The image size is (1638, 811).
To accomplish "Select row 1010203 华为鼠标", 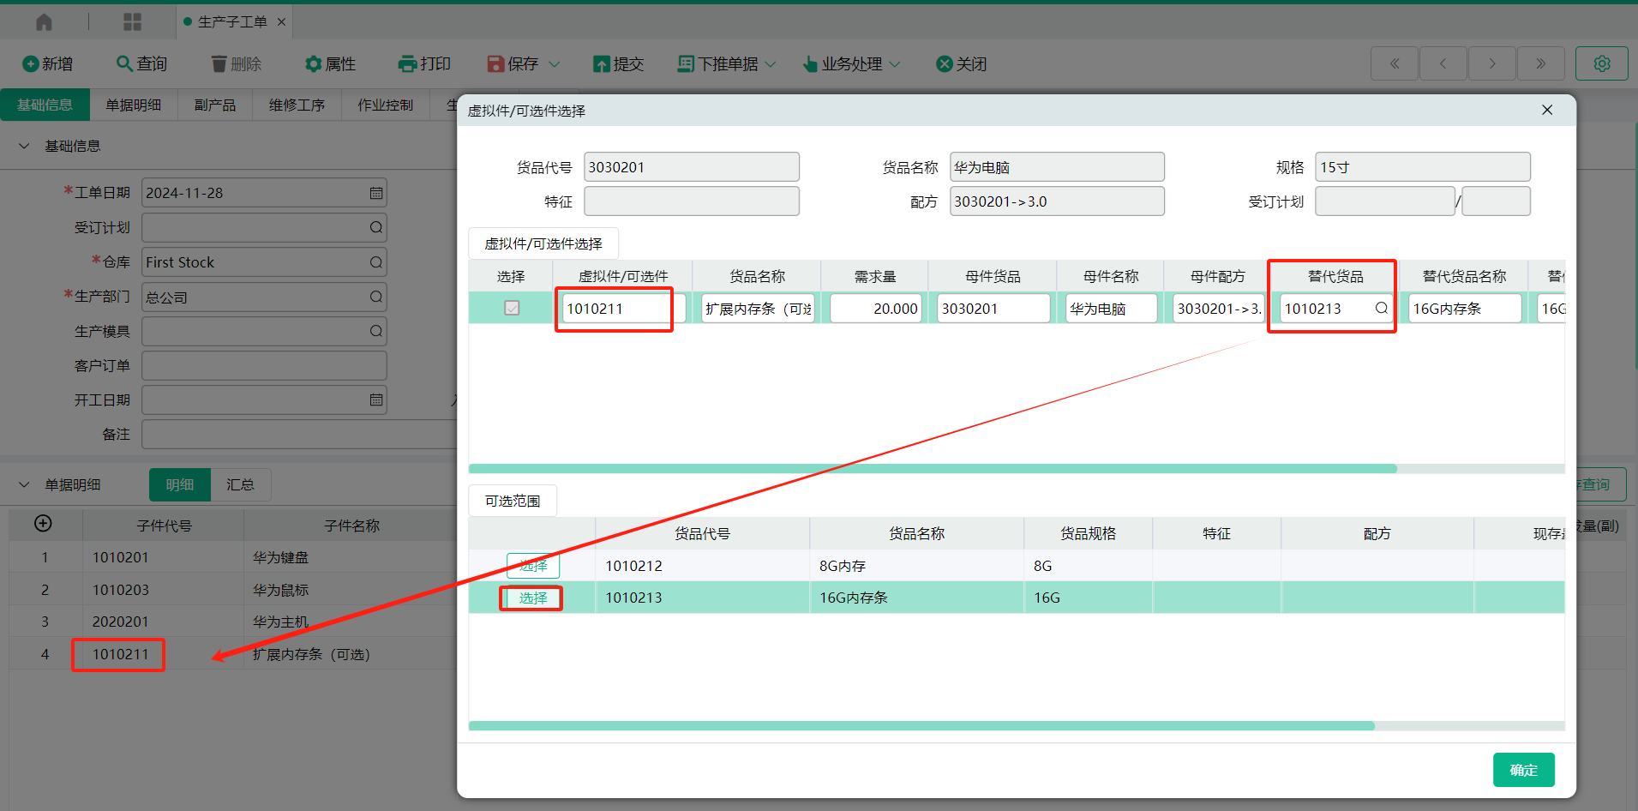I will click(x=233, y=590).
